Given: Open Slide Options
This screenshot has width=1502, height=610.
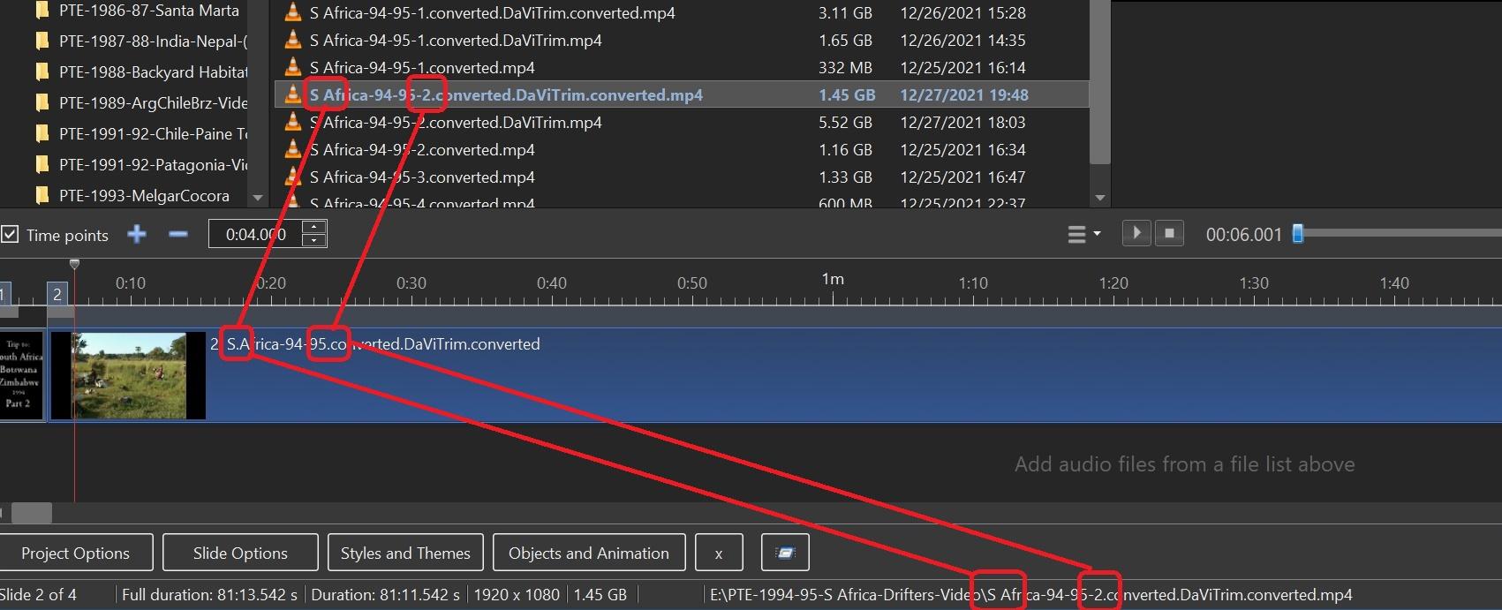Looking at the screenshot, I should (x=240, y=553).
